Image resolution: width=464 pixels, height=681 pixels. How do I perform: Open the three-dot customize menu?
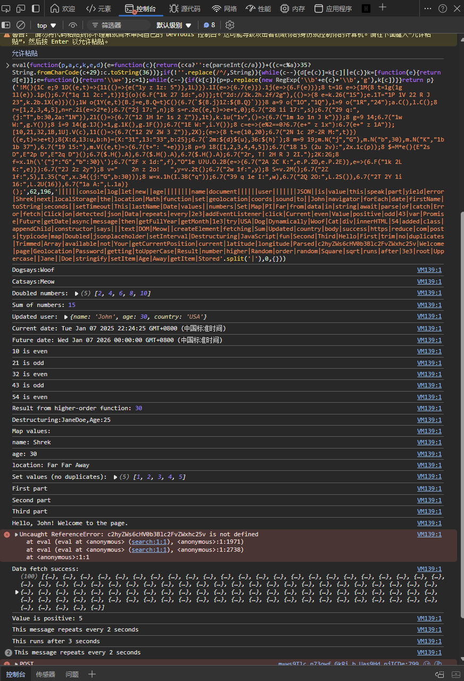coord(428,9)
